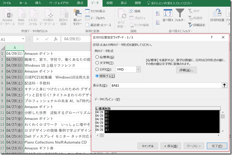Click the select-all corner triangle
Viewport: 232px width, 155px height.
point(3,48)
